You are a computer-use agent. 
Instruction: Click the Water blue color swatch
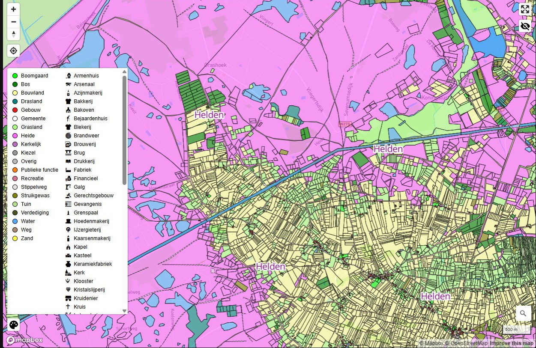pos(15,221)
